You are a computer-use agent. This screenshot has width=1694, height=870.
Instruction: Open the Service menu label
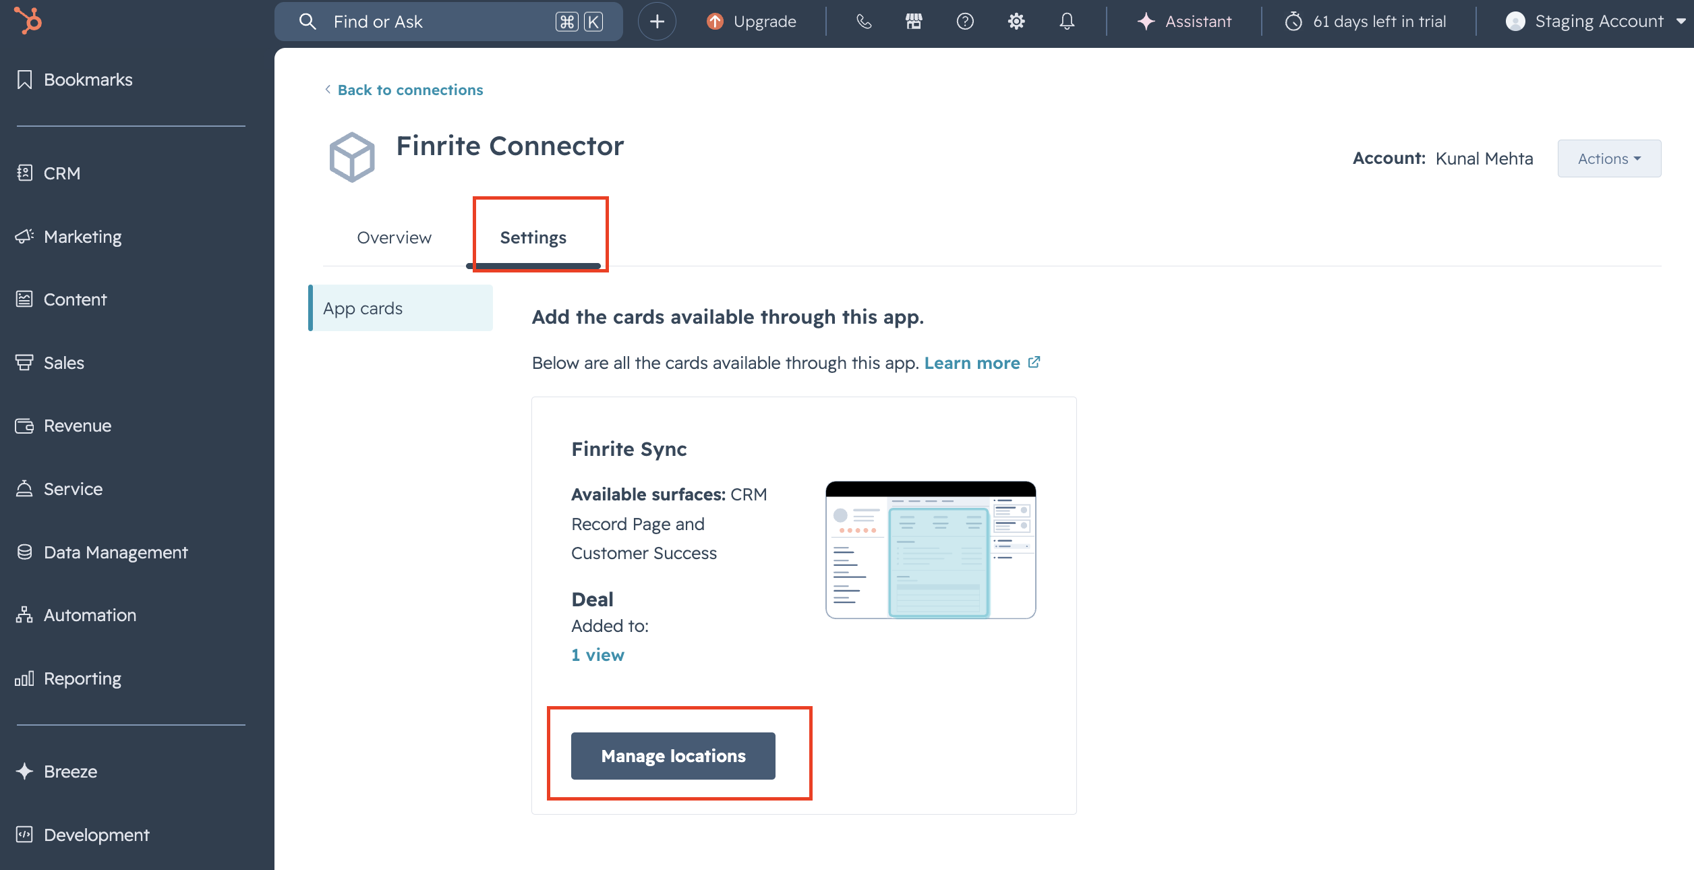tap(74, 489)
